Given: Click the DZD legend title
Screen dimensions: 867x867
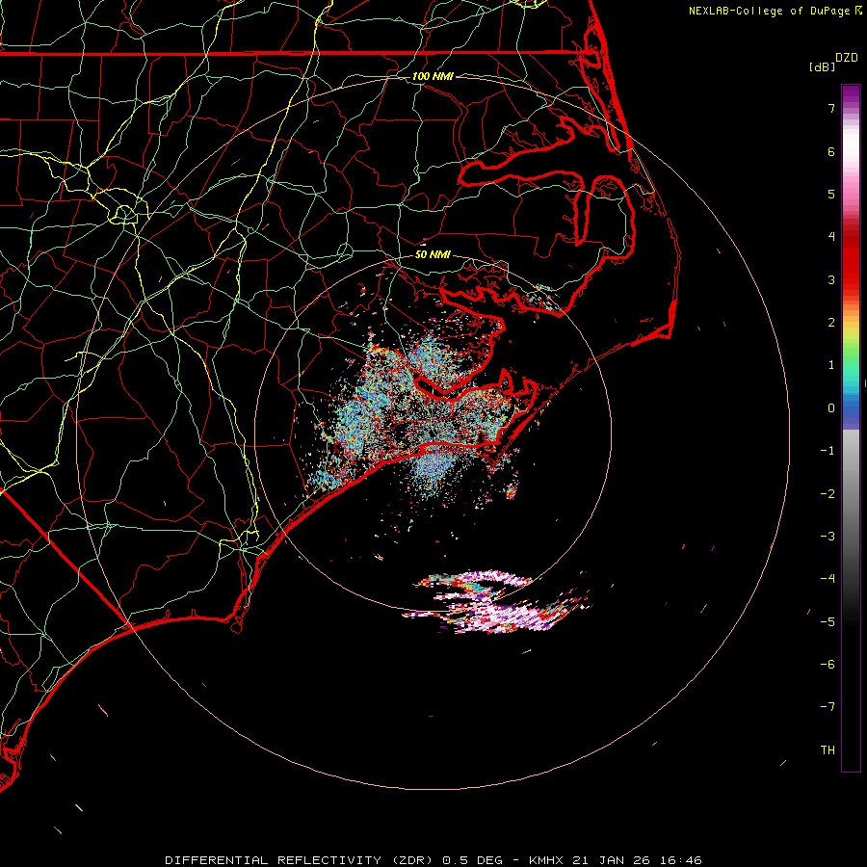Looking at the screenshot, I should [846, 57].
